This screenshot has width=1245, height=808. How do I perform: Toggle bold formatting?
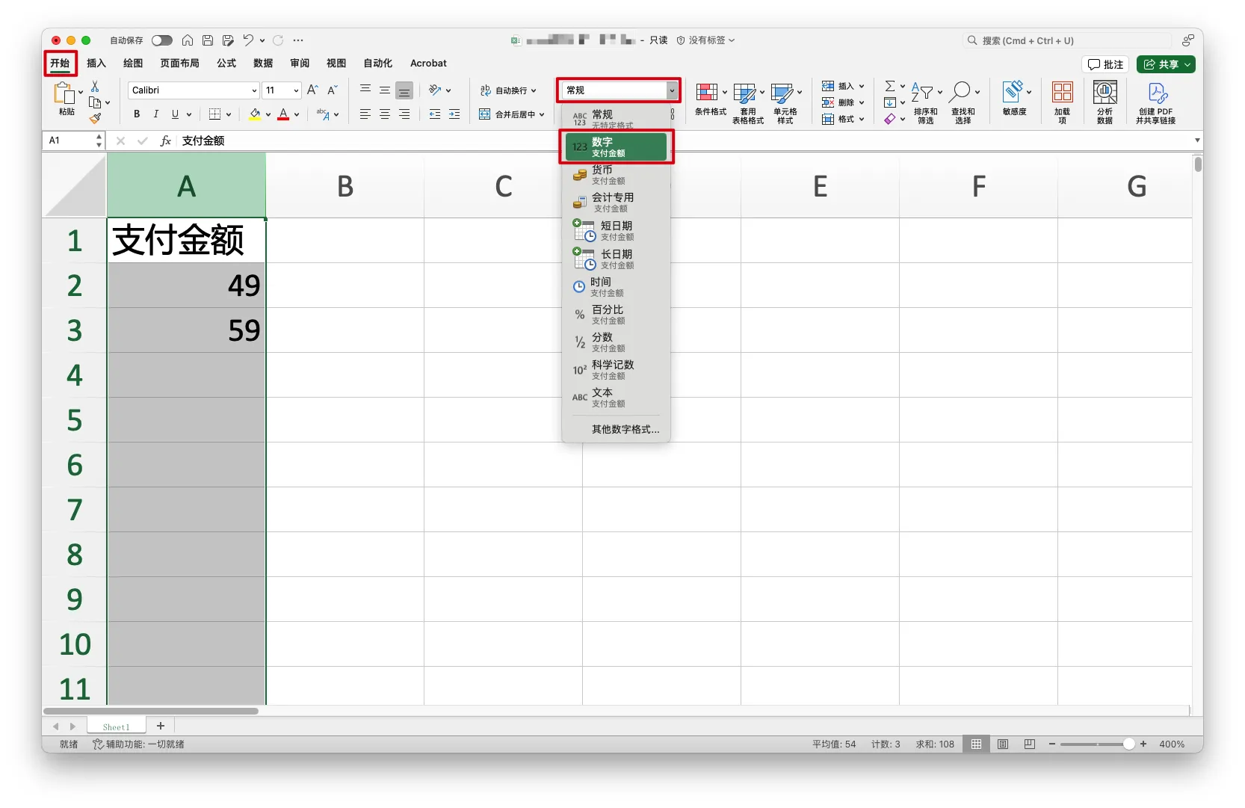coord(137,114)
